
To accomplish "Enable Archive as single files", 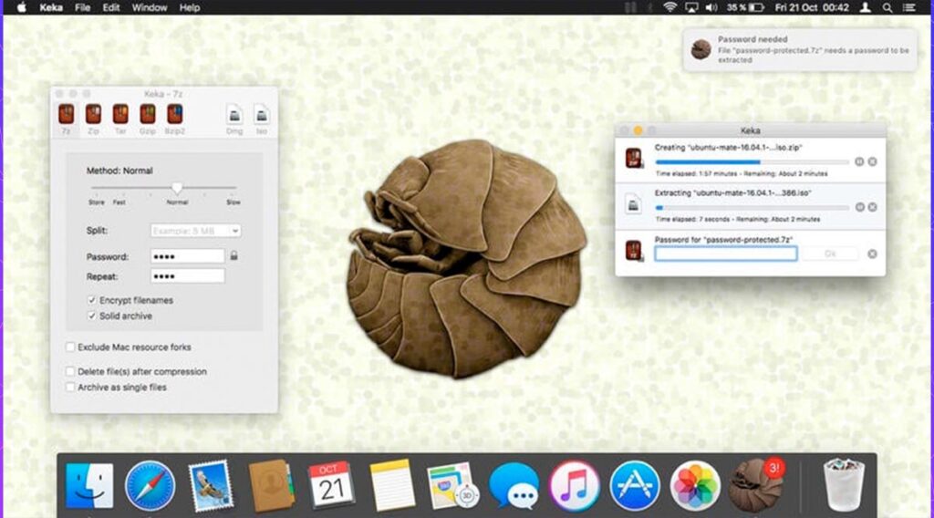I will click(70, 387).
